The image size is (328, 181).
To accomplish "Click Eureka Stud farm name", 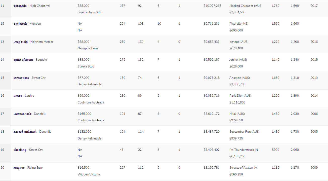I will pyautogui.click(x=86, y=66).
